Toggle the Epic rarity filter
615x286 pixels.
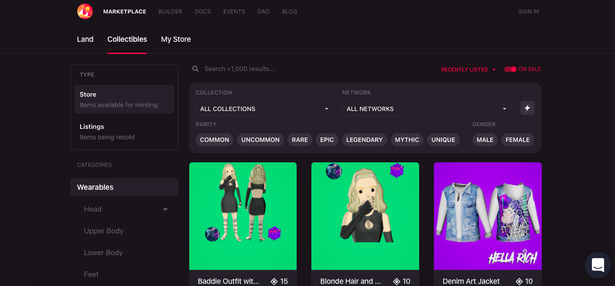pos(327,140)
